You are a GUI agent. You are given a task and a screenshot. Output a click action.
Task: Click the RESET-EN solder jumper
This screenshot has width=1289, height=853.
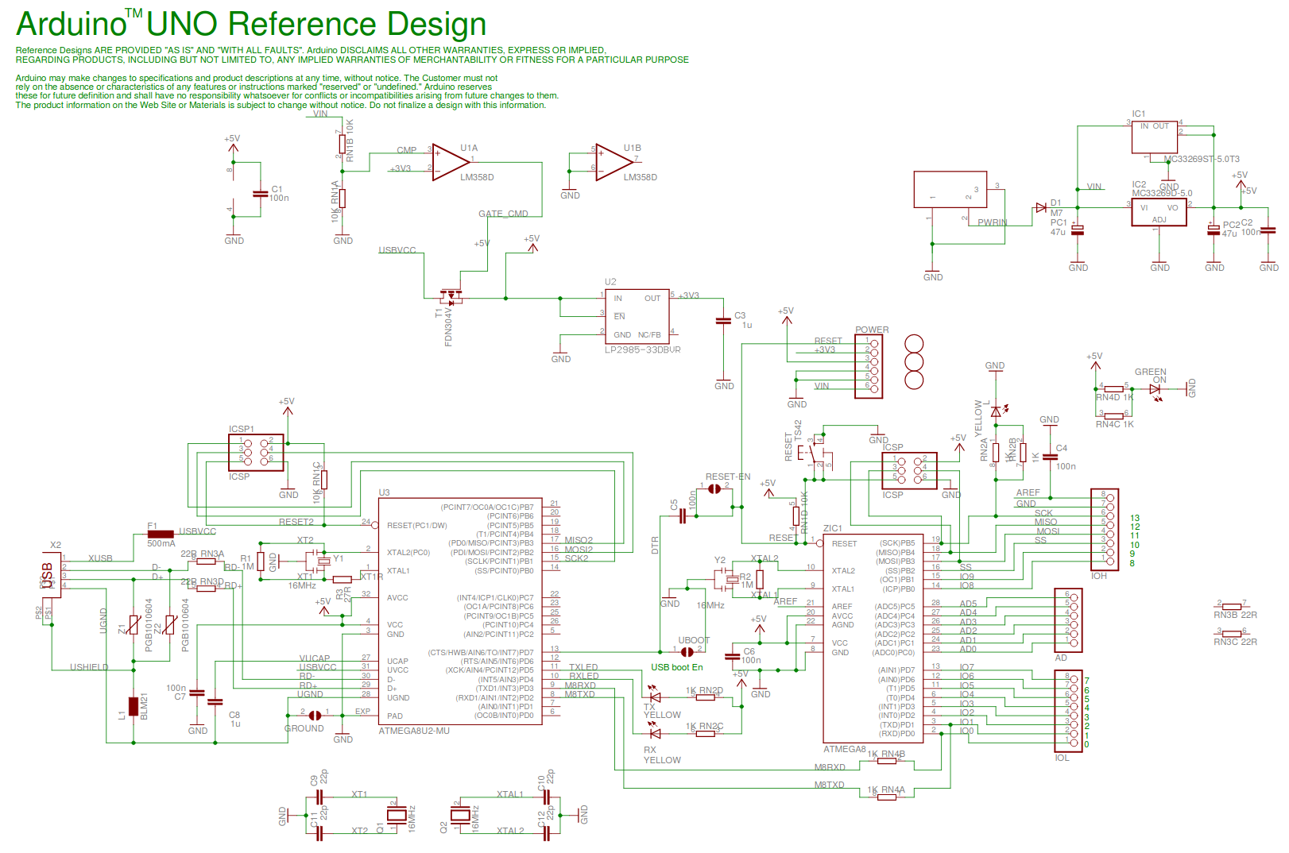coord(714,489)
